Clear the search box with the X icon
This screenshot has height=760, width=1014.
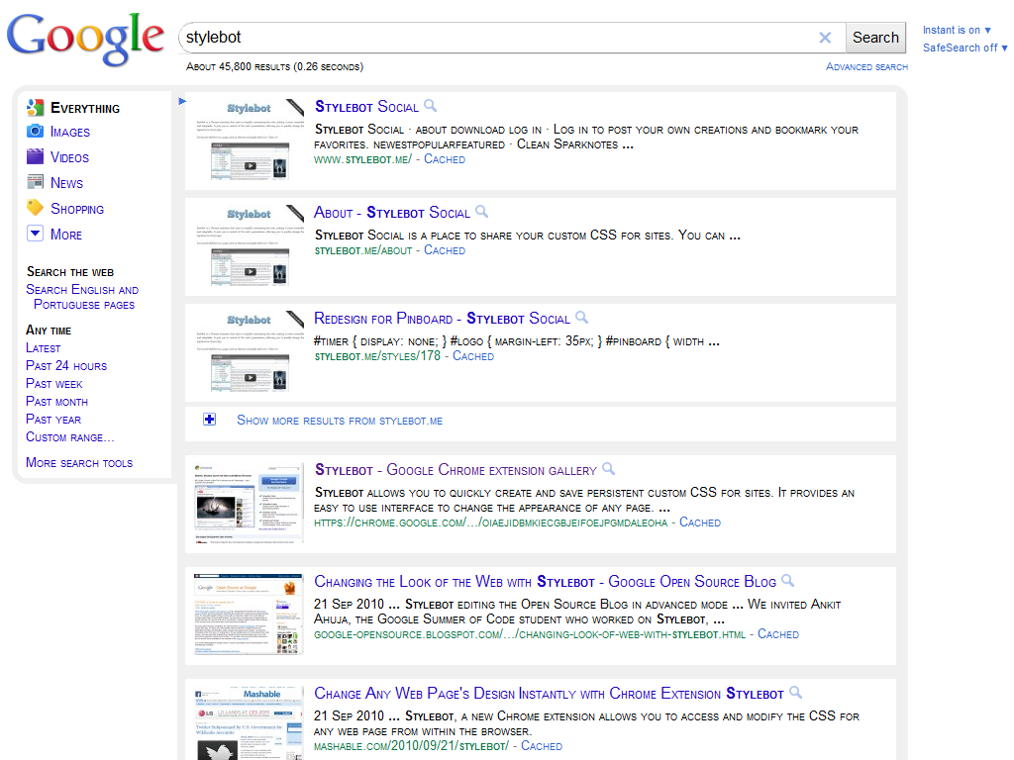(825, 38)
